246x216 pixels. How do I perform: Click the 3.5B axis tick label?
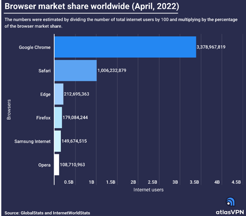pos(194,182)
